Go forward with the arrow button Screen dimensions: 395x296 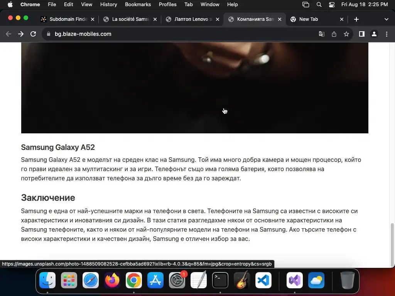(21, 34)
